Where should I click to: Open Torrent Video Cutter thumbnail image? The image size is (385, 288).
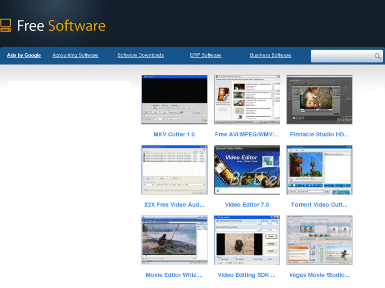click(x=319, y=170)
